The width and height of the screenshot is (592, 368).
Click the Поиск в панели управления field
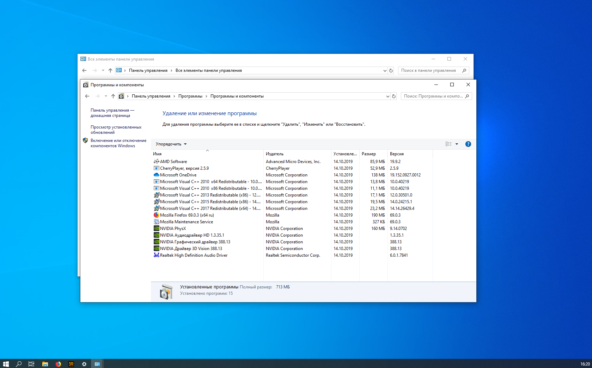[x=433, y=70]
